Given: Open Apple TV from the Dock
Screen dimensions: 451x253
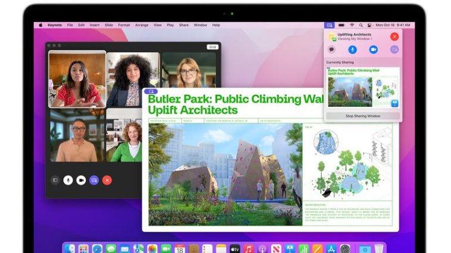Looking at the screenshot, I should [235, 249].
